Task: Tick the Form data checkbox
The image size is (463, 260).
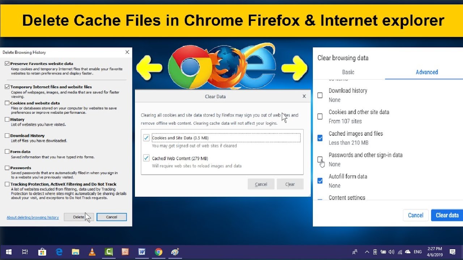Action: [7, 152]
